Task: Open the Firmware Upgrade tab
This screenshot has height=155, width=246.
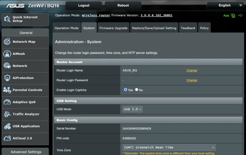Action: 113,28
